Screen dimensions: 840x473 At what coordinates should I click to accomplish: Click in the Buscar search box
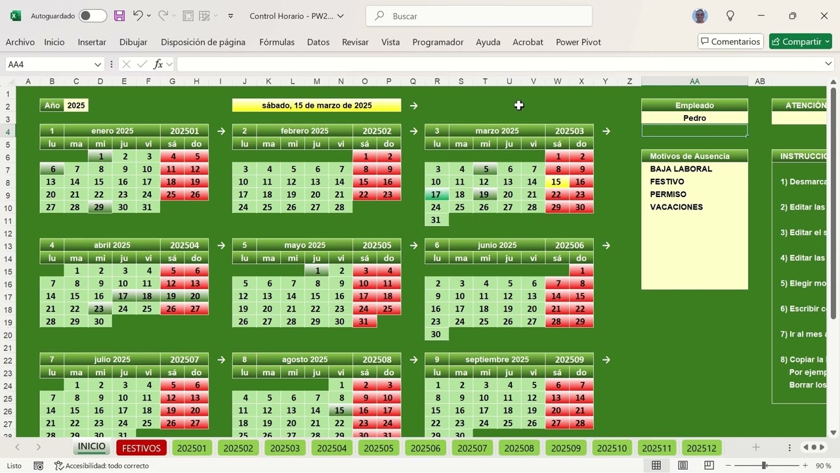479,16
